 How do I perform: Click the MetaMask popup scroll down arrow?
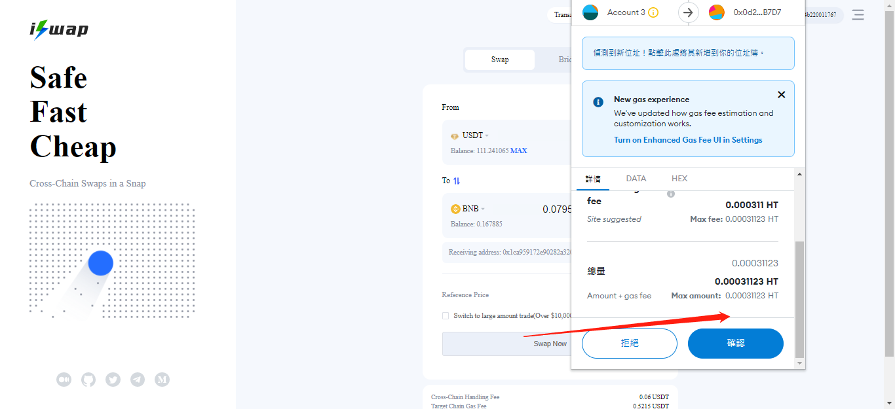(799, 363)
